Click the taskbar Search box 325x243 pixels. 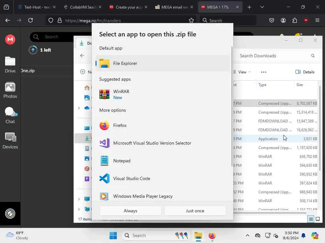(156, 235)
